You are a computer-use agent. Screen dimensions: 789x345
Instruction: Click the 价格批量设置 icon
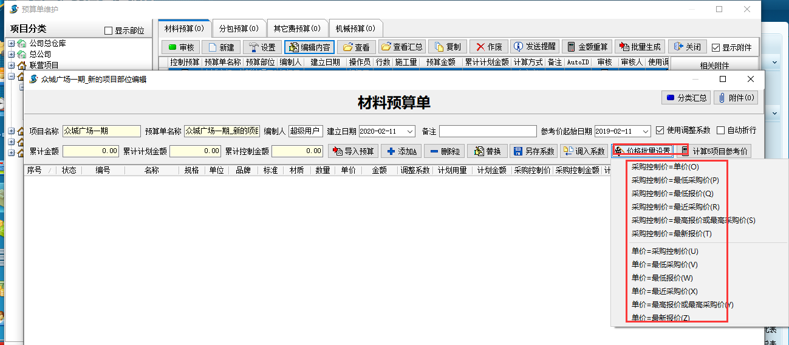[x=620, y=151]
